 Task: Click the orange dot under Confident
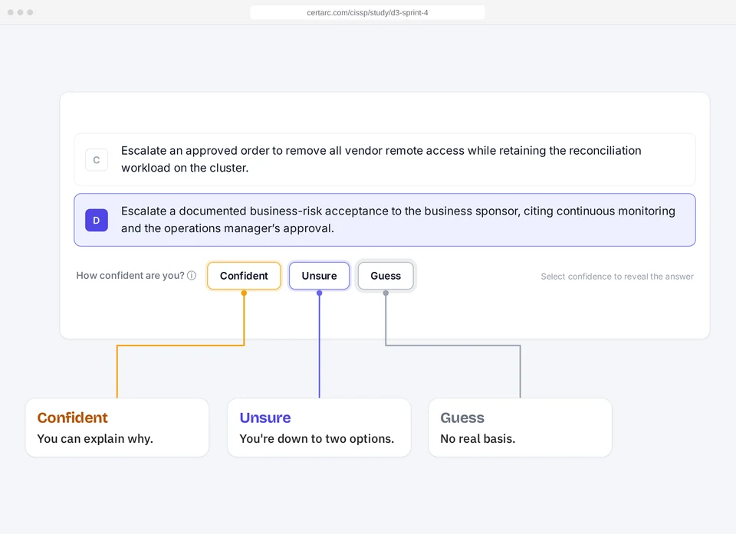[x=244, y=293]
